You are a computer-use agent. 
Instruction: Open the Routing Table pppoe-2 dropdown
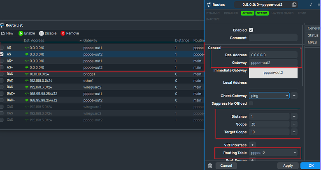pos(273,153)
